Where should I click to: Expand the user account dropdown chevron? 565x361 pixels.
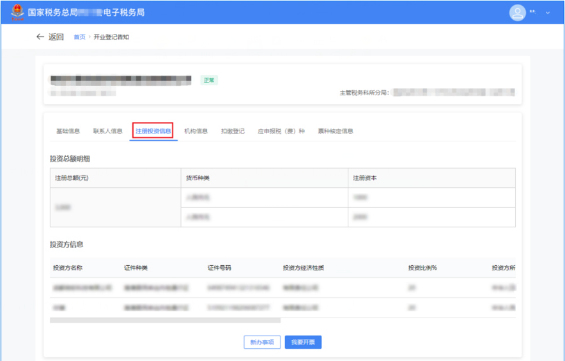pos(547,13)
